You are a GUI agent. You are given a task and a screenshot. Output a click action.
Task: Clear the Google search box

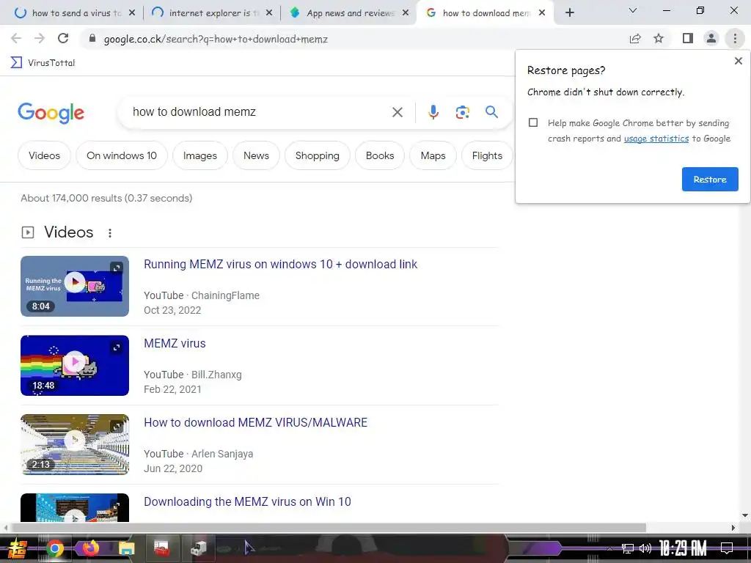point(397,112)
